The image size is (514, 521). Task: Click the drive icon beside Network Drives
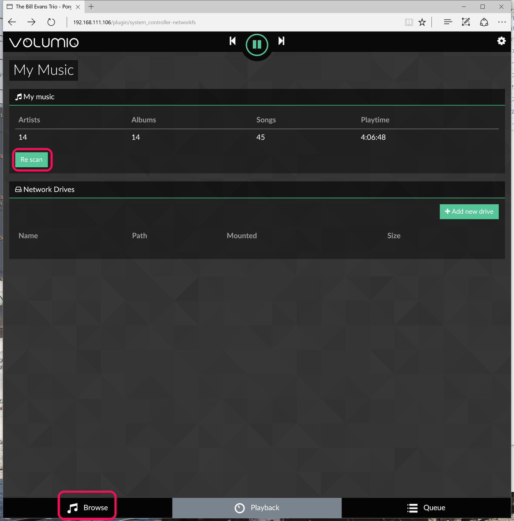pyautogui.click(x=18, y=189)
